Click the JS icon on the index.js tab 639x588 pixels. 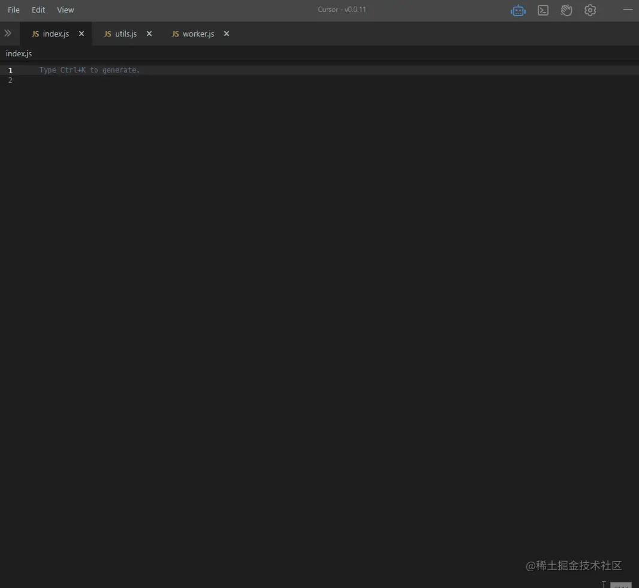click(x=35, y=34)
